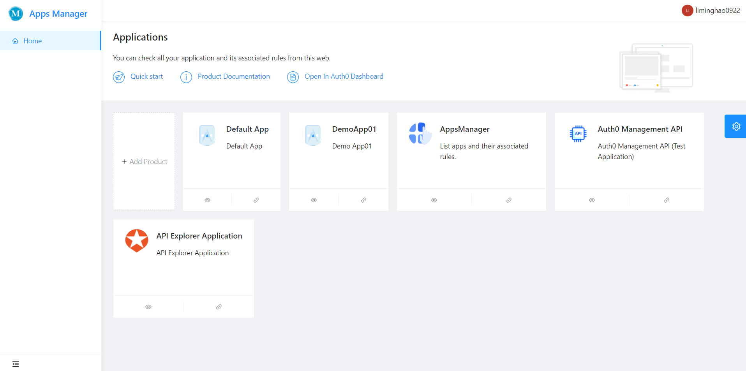Collapse the sidebar with the bottom menu icon

[16, 364]
